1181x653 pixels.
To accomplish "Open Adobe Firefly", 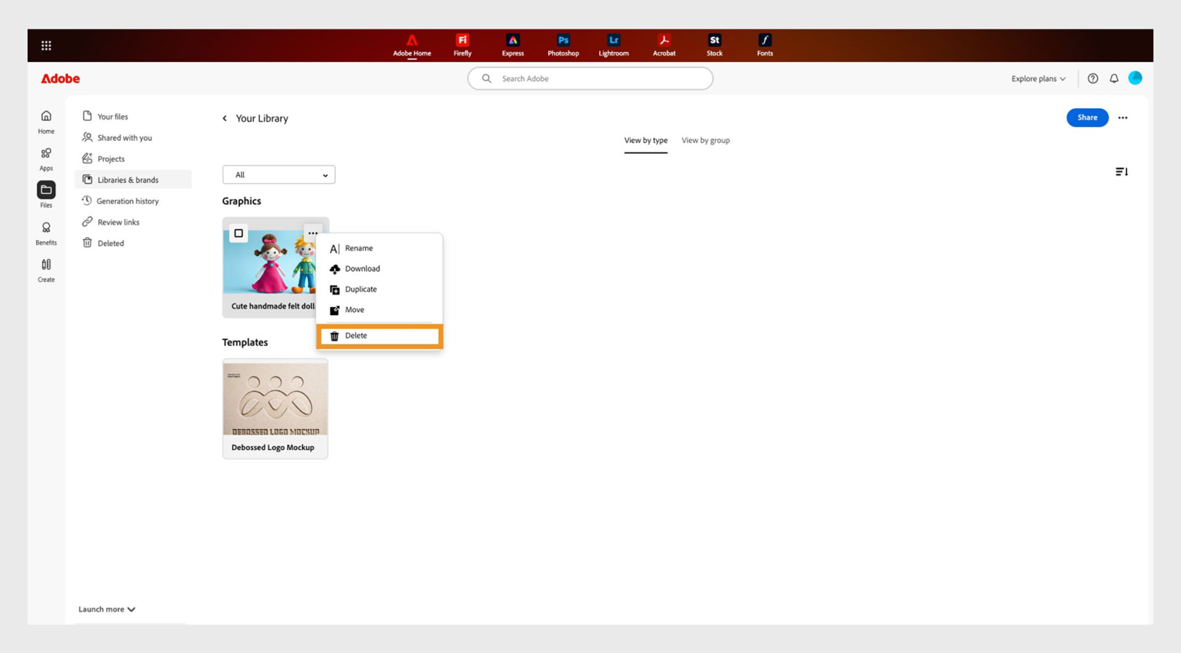I will tap(462, 44).
